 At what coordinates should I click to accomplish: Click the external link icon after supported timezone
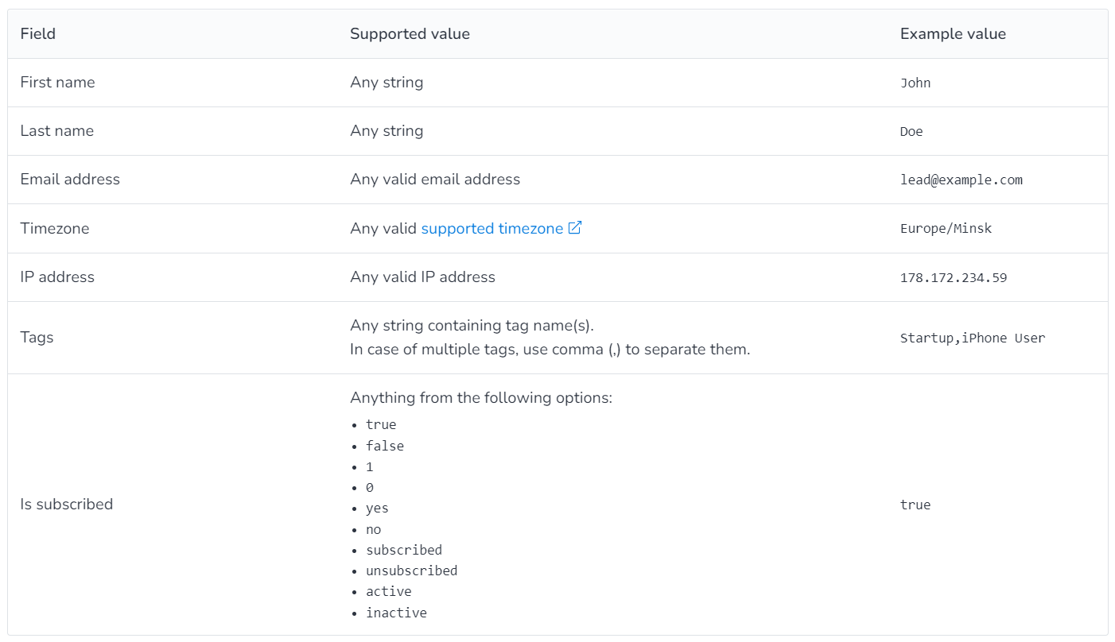(x=575, y=228)
